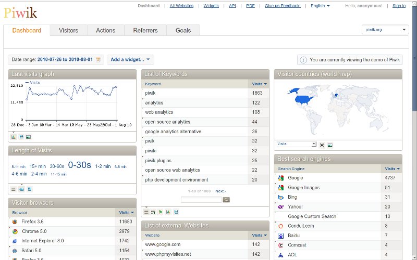The height and width of the screenshot is (260, 417).
Task: Click the Sign in link
Action: pyautogui.click(x=399, y=6)
